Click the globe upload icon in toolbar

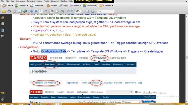[25, 11]
